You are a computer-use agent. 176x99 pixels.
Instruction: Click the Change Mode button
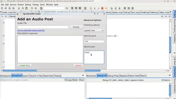point(71,80)
